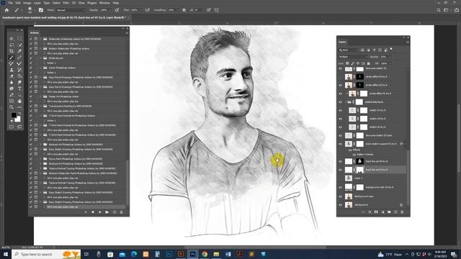Viewport: 461px width, 259px height.
Task: Select the Move tool
Action: tap(12, 38)
